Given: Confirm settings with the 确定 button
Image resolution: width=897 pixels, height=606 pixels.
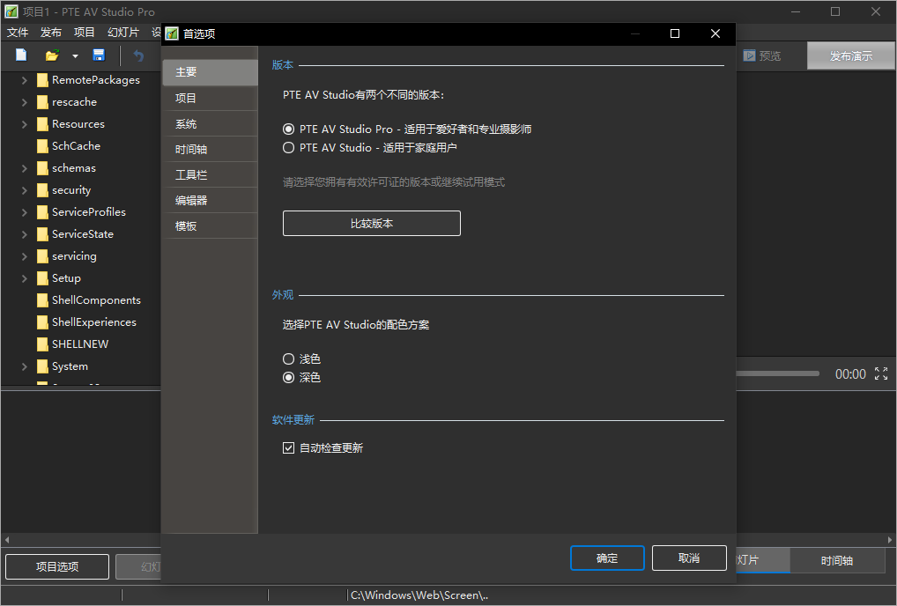Looking at the screenshot, I should [607, 558].
